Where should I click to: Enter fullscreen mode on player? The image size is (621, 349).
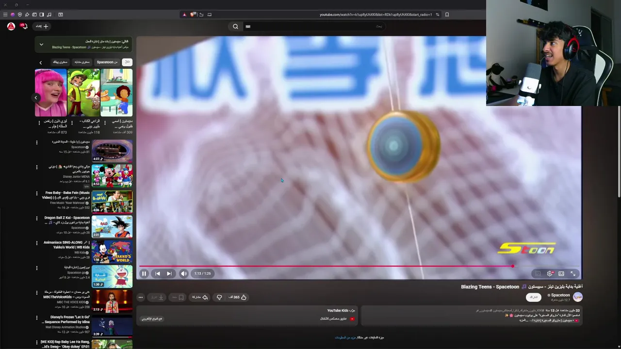point(573,274)
